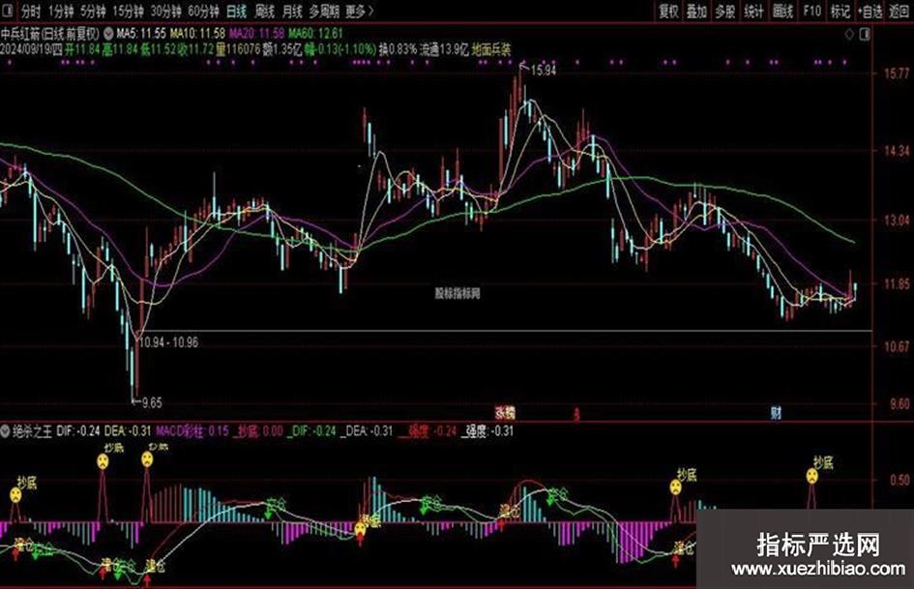
Task: Click the 9.60 price axis value
Action: [x=898, y=403]
